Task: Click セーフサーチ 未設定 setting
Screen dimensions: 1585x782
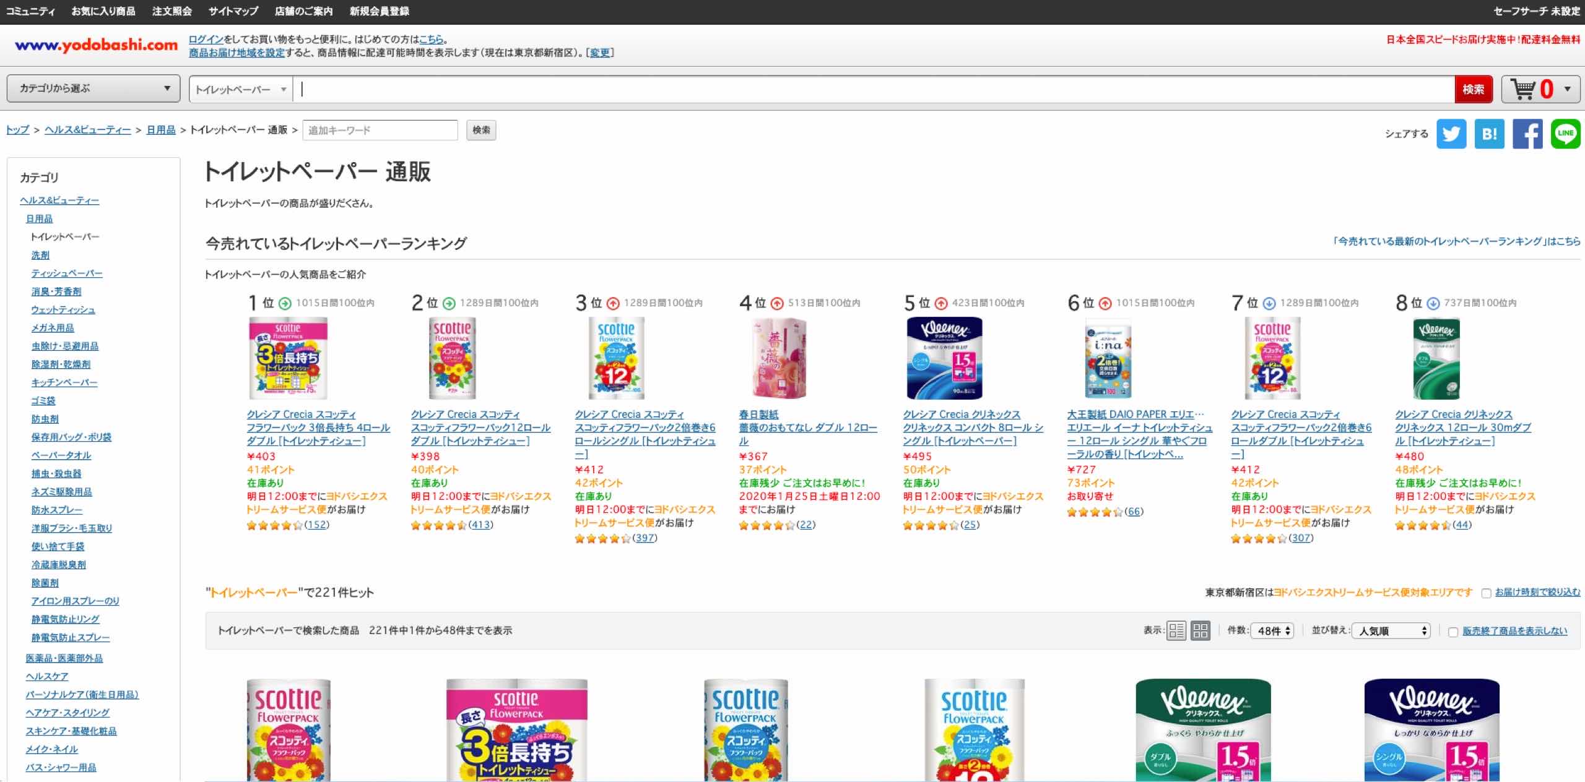Action: 1537,11
